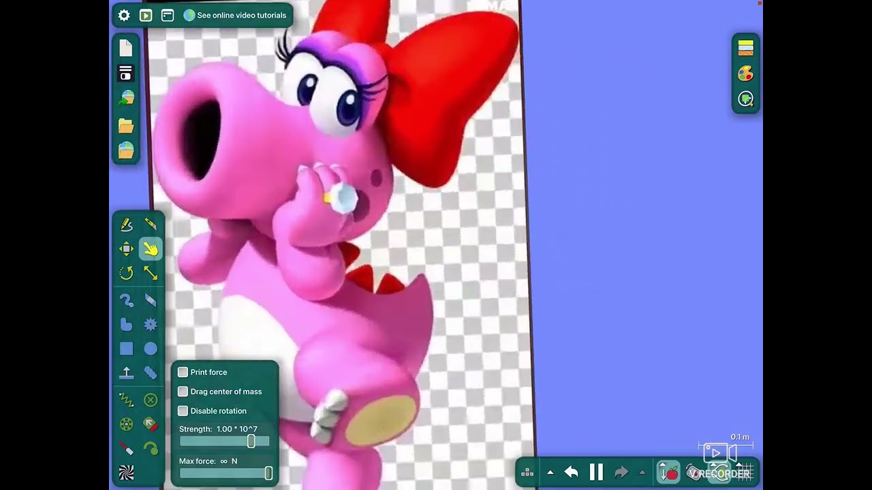
Task: Pause the simulation
Action: (596, 472)
